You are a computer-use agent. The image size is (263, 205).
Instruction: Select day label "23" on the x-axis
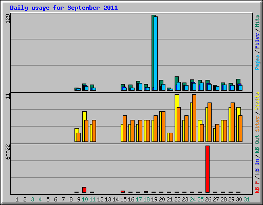185,199
